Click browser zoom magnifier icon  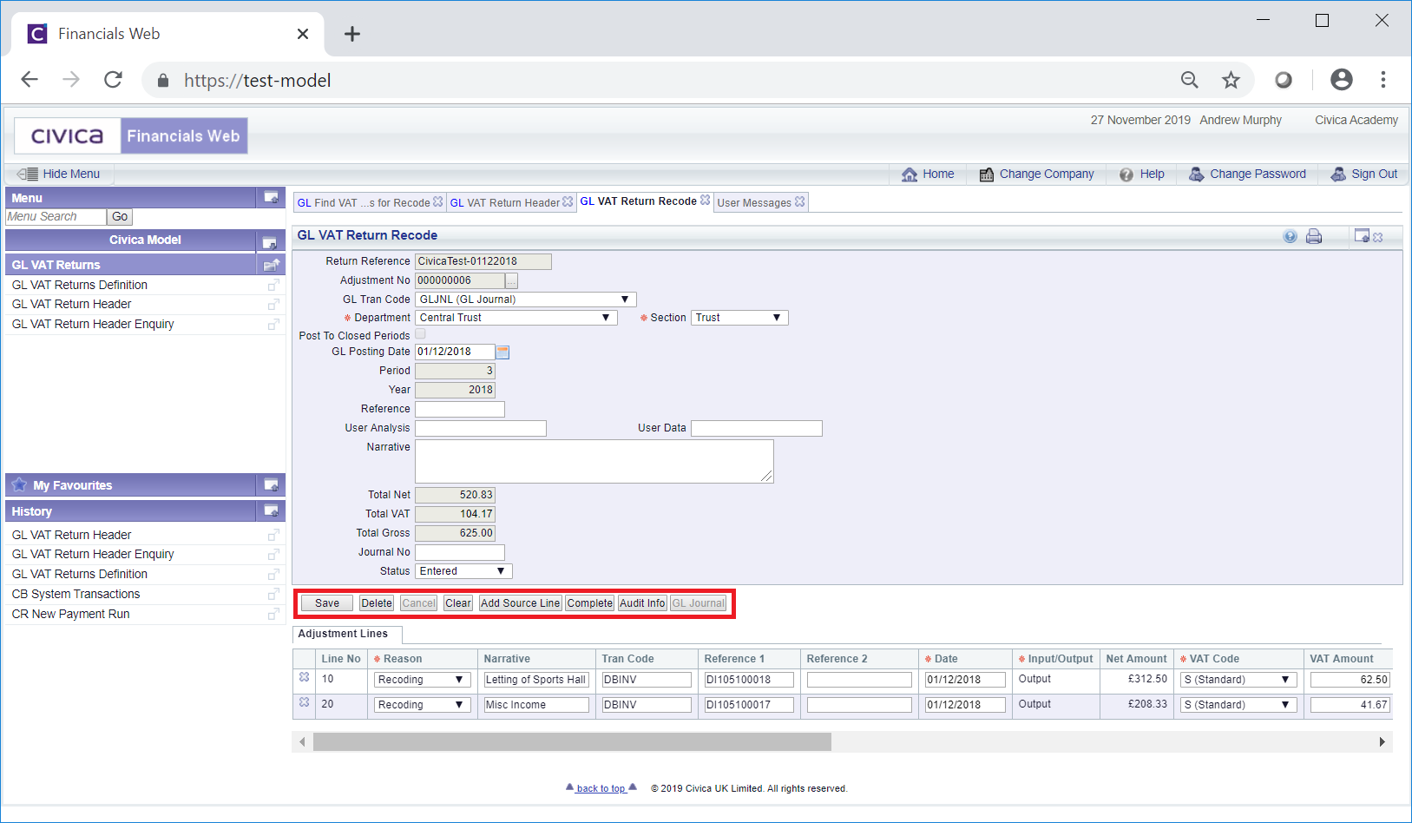1190,81
